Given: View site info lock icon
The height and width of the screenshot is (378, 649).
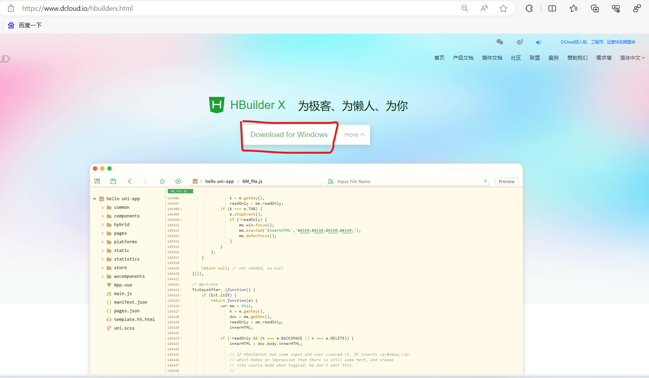Looking at the screenshot, I should click(11, 8).
